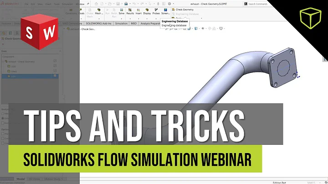Open the Edit menu
Screen dimensions: 328x184
(x=33, y=4)
